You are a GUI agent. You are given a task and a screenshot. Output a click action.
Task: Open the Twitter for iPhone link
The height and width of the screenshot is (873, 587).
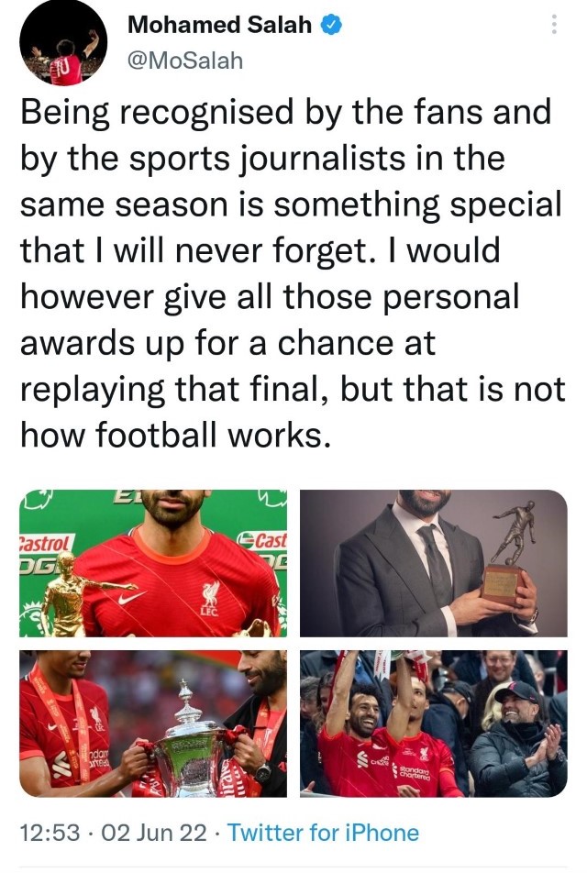[x=323, y=833]
